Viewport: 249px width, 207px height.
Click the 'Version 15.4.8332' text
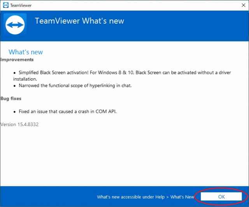(19, 125)
